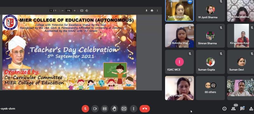The image size is (254, 114).
Task: Click the 77% zoom level field
Action: click(x=69, y=11)
